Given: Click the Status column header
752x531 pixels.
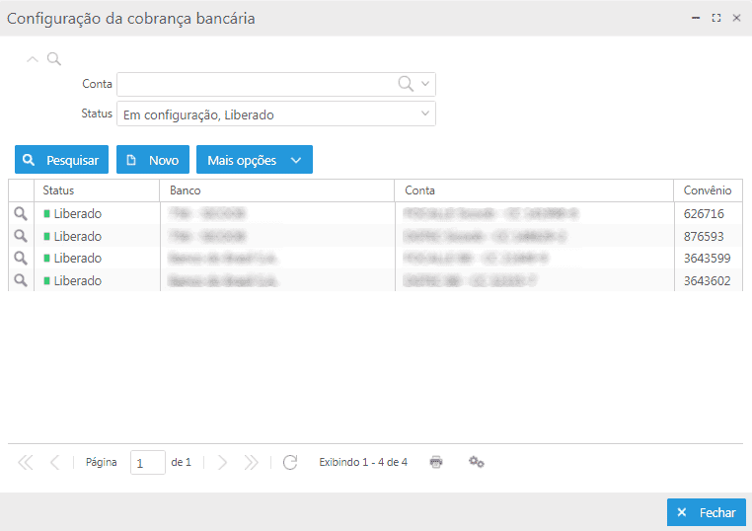Looking at the screenshot, I should pyautogui.click(x=97, y=190).
